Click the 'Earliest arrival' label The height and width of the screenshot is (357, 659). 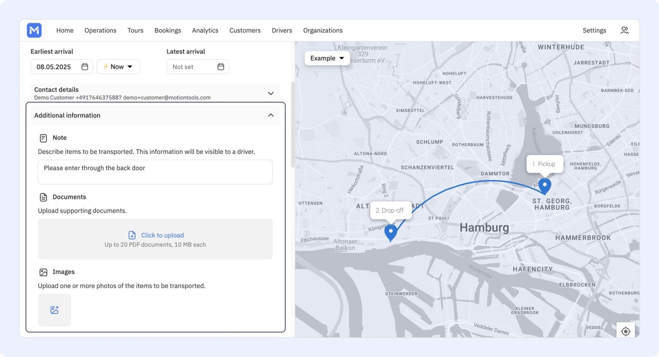52,52
